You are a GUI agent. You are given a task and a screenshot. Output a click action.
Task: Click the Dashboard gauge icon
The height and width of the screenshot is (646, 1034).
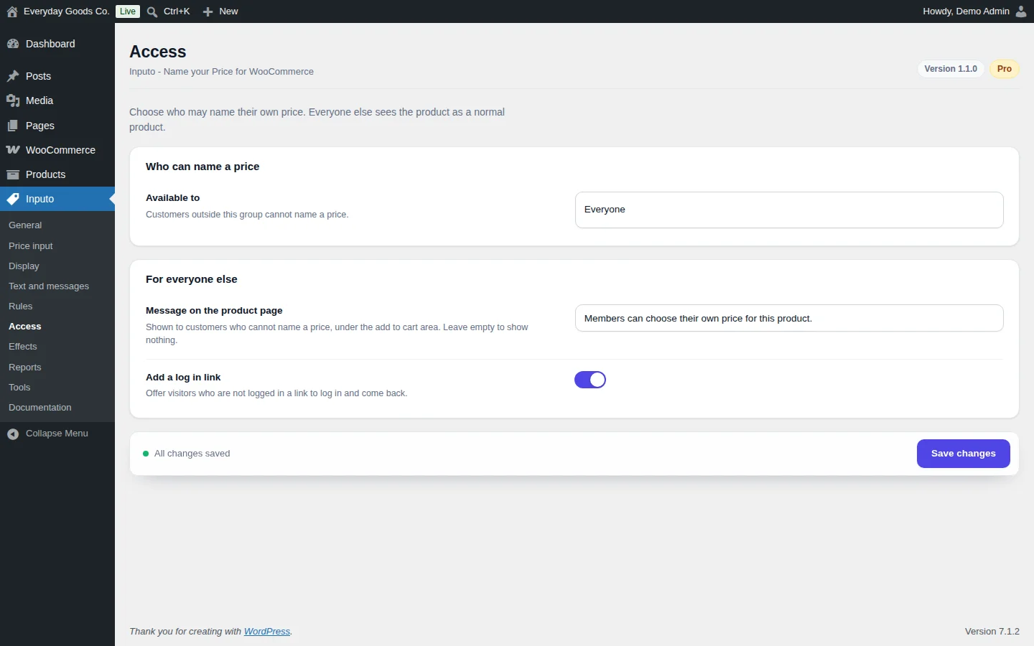(x=13, y=44)
